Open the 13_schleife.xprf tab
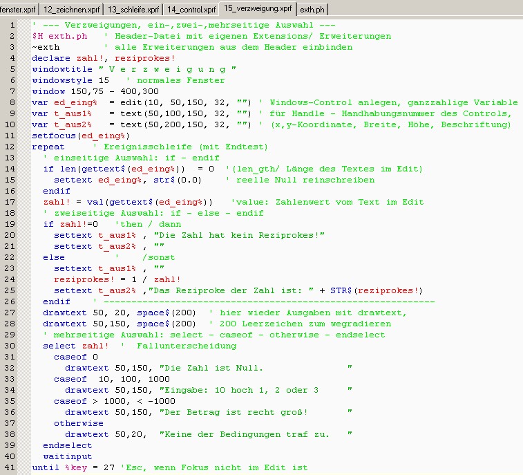The width and height of the screenshot is (523, 475). pos(133,9)
